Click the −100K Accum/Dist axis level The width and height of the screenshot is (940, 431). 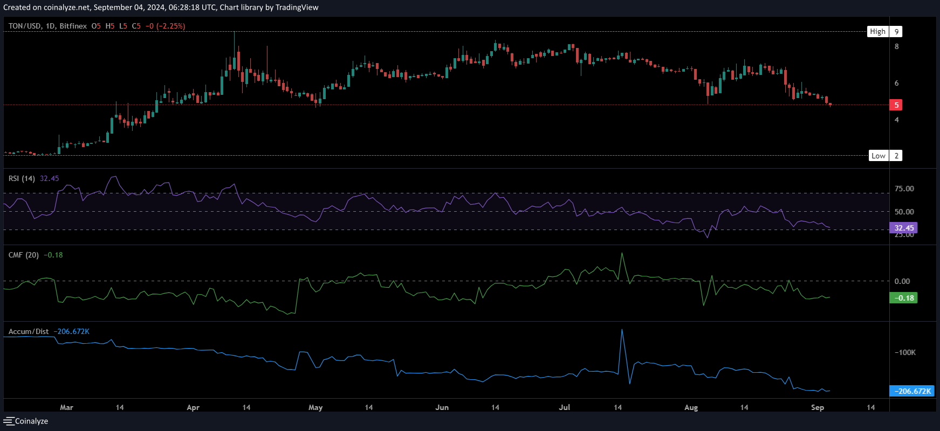905,352
